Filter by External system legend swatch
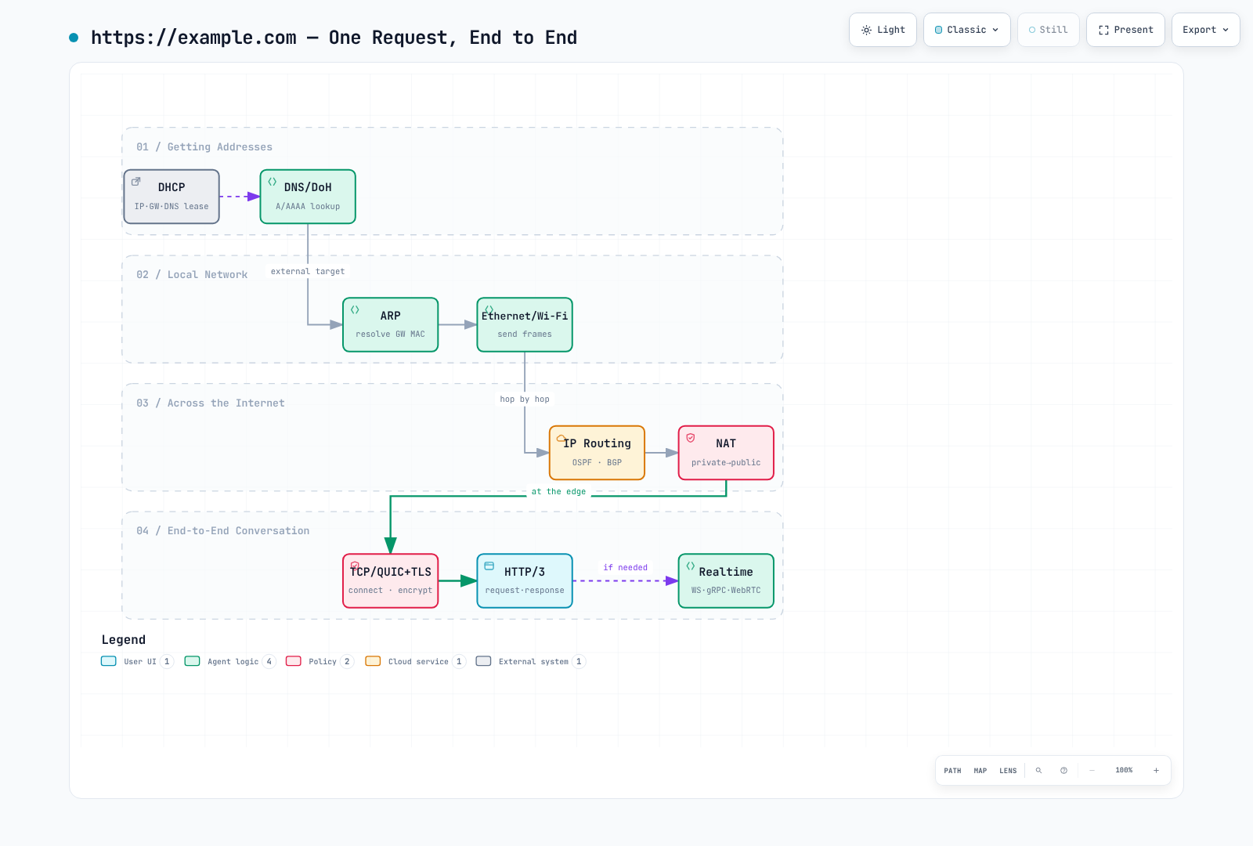This screenshot has height=846, width=1253. 484,661
